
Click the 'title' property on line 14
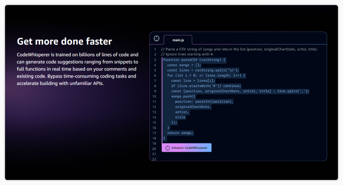pyautogui.click(x=180, y=117)
